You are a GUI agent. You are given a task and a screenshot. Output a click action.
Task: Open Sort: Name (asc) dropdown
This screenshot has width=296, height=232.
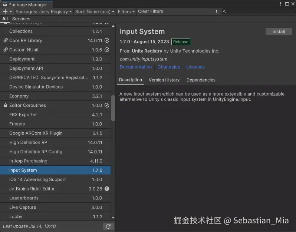point(95,12)
